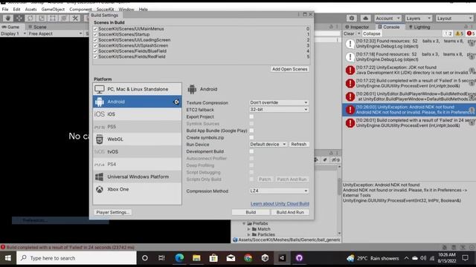Open Run Device dropdown
This screenshot has width=476, height=267.
click(268, 145)
